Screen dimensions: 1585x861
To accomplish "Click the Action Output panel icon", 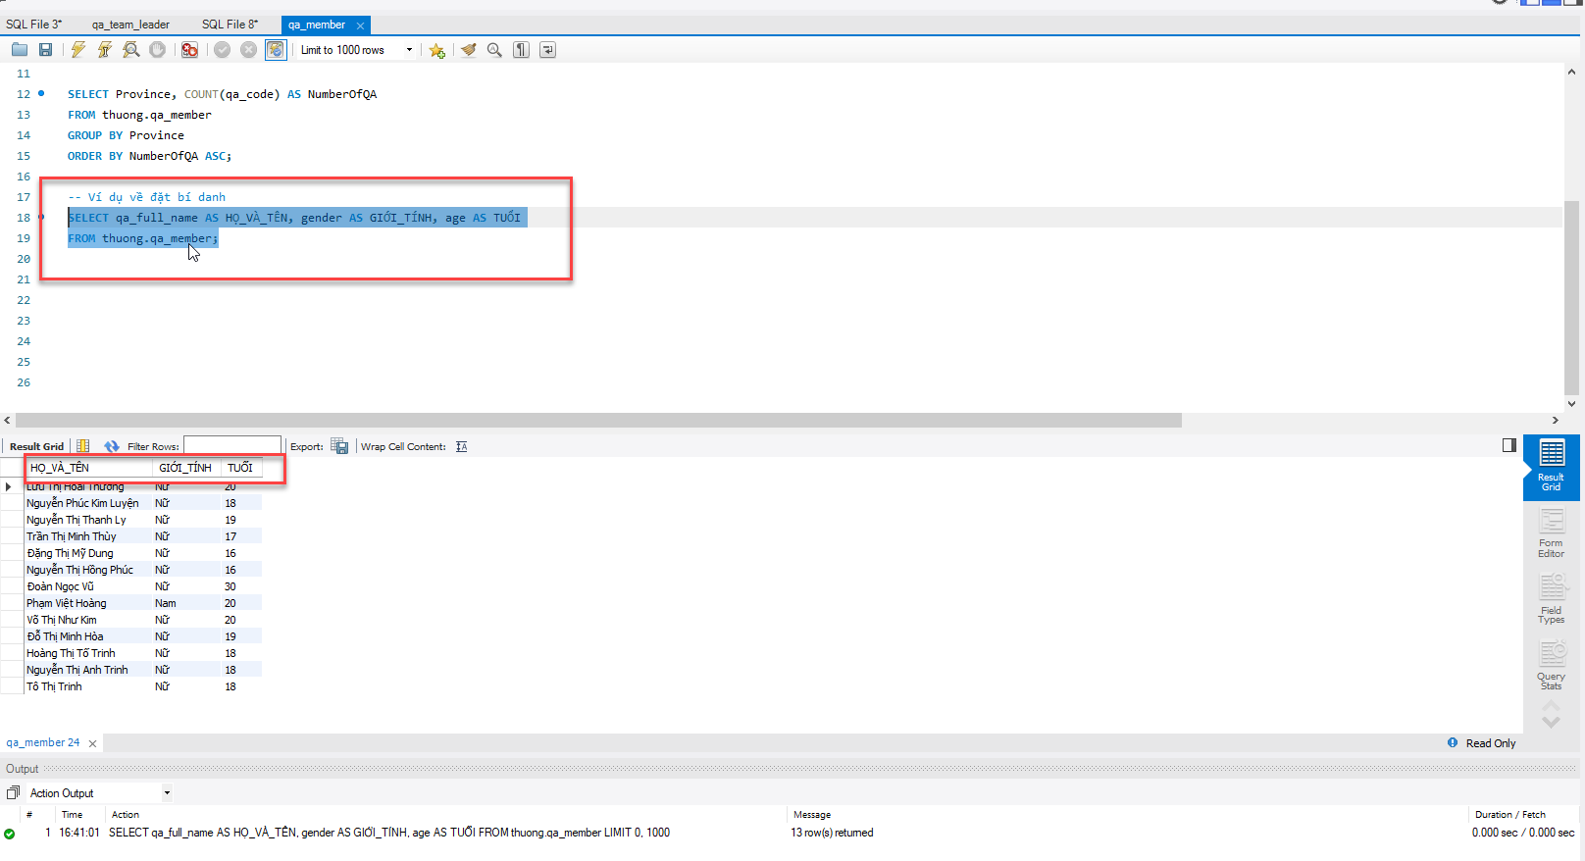I will 14,792.
